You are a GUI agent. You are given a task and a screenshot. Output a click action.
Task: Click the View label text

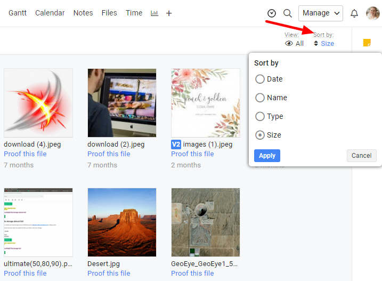tap(291, 35)
